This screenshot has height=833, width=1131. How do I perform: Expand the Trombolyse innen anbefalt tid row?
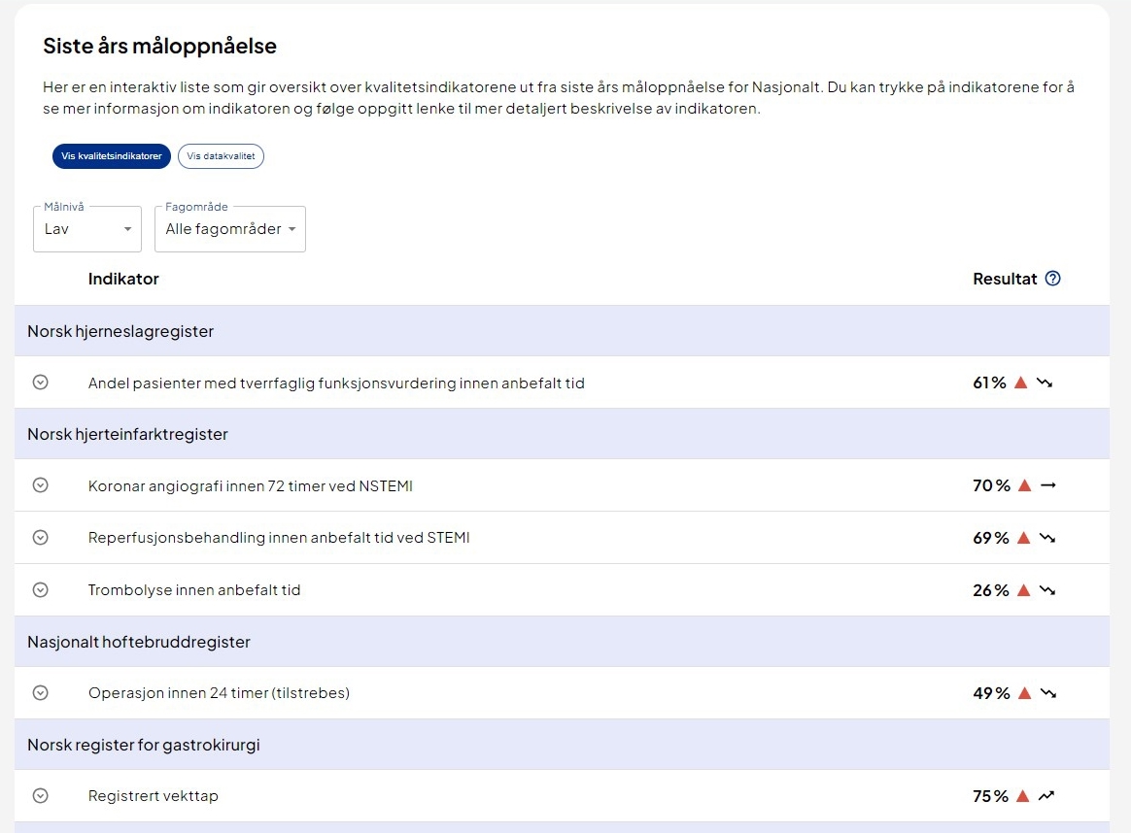coord(40,589)
